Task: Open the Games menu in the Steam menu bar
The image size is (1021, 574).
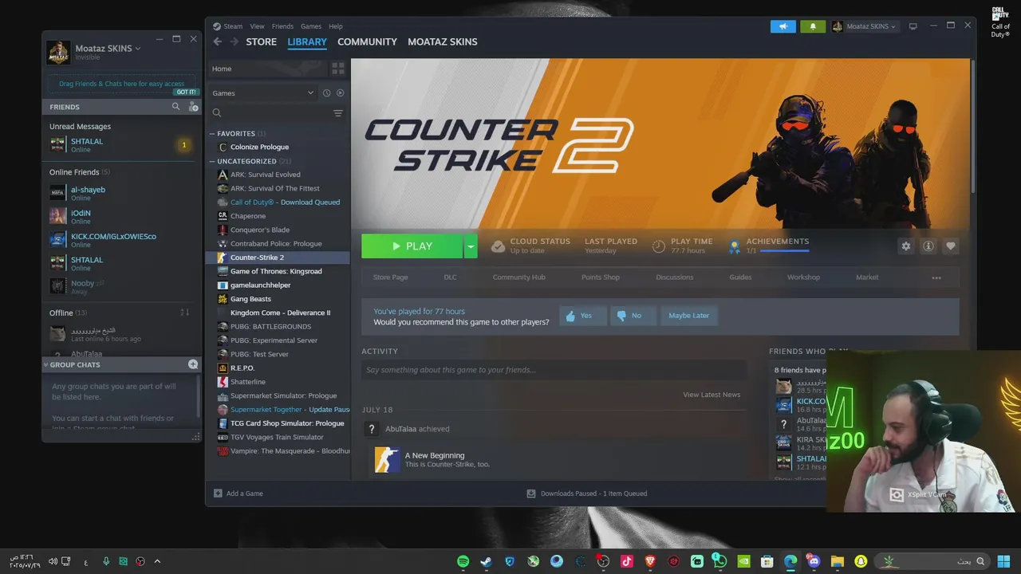Action: tap(311, 26)
